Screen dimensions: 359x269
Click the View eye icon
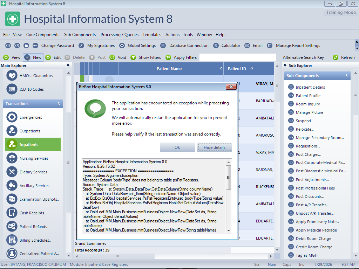pos(6,57)
